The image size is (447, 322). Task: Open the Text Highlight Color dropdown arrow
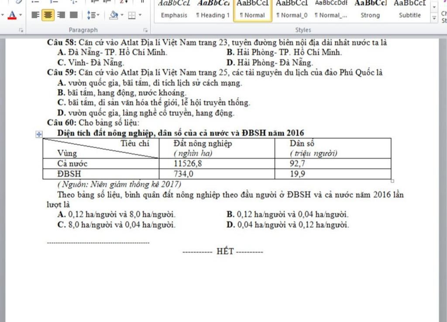[x=3, y=15]
